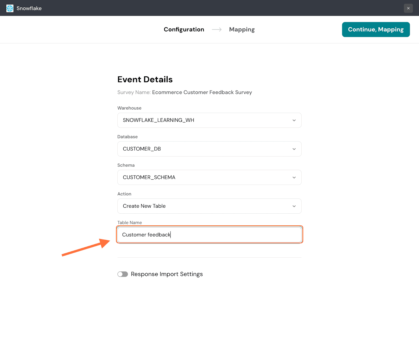Enable the Response Import Settings toggle

click(x=123, y=274)
